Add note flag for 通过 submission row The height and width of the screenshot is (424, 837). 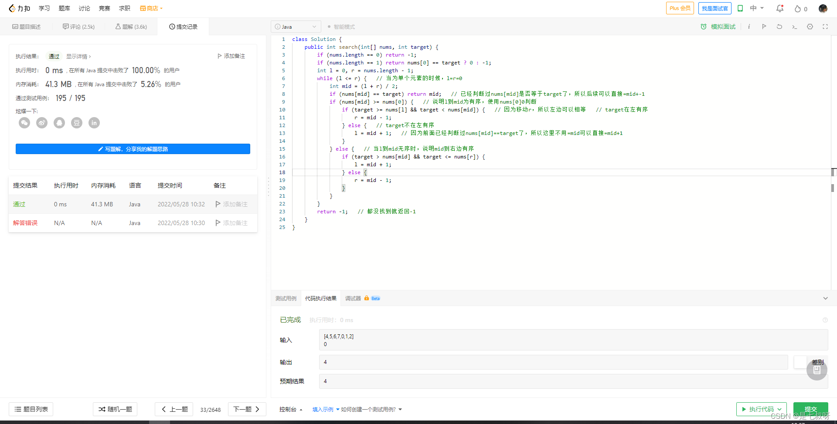(231, 204)
